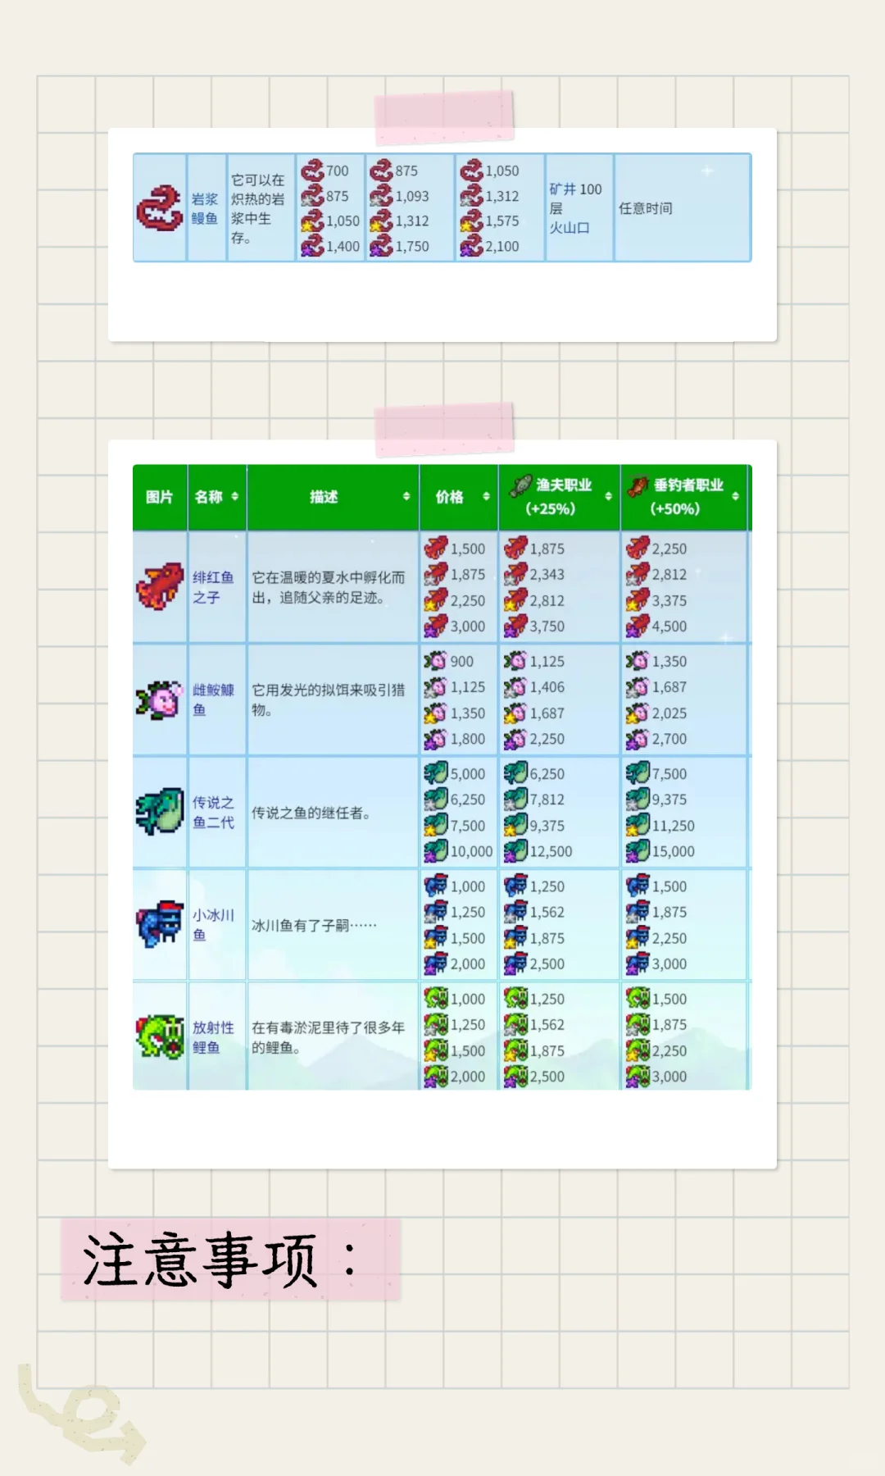Click the eel icon beside 700

[312, 171]
